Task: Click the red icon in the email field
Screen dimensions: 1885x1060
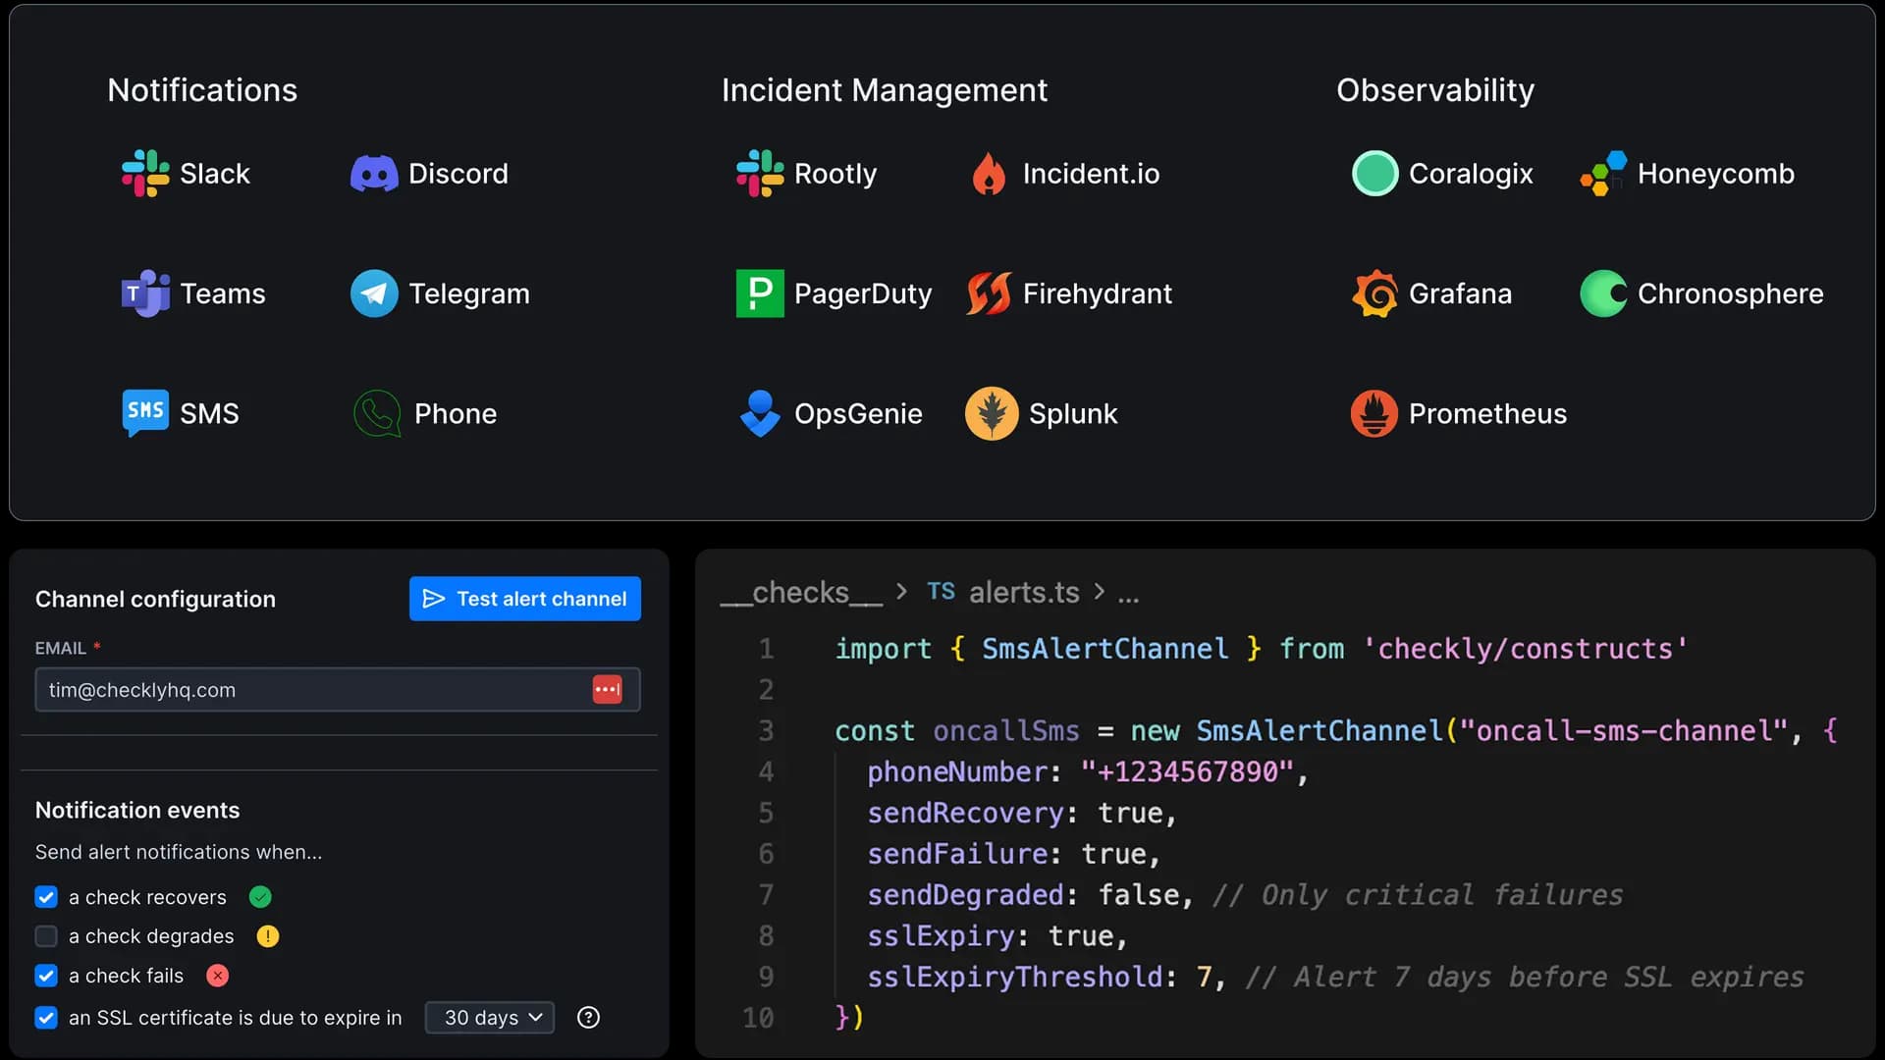Action: [x=607, y=690]
